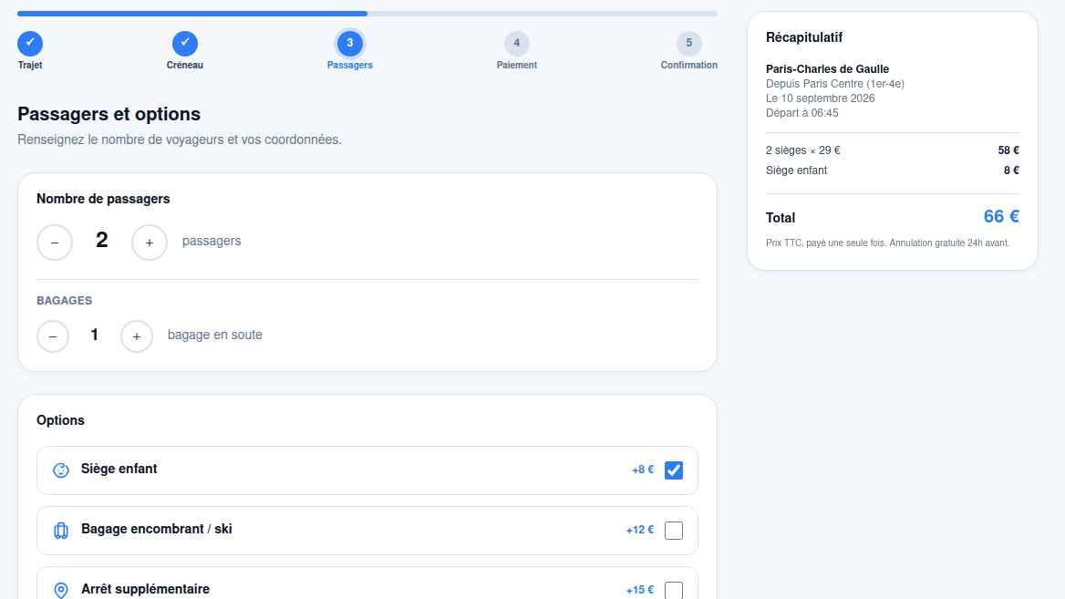Increase the number of passengers
This screenshot has height=599, width=1065.
(x=150, y=243)
